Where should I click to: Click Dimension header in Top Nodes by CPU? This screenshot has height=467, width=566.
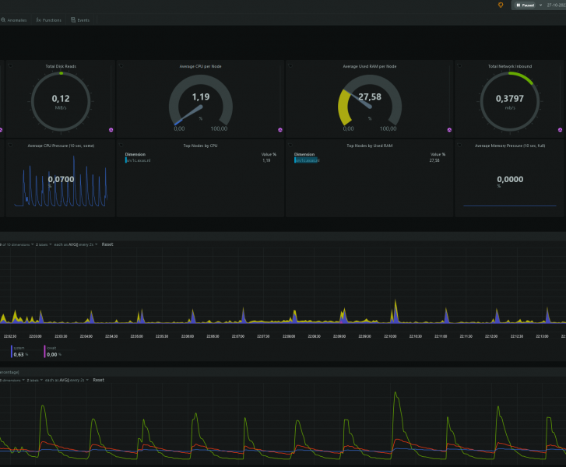(135, 154)
